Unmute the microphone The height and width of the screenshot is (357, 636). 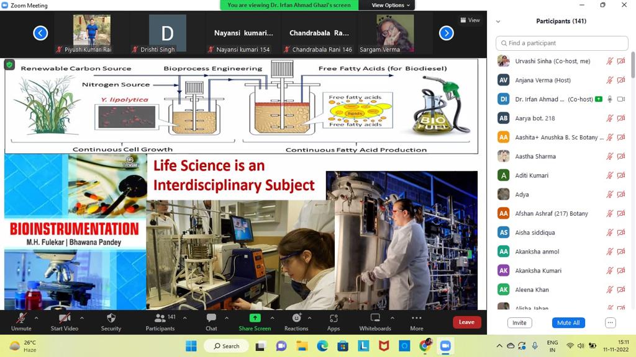21,321
